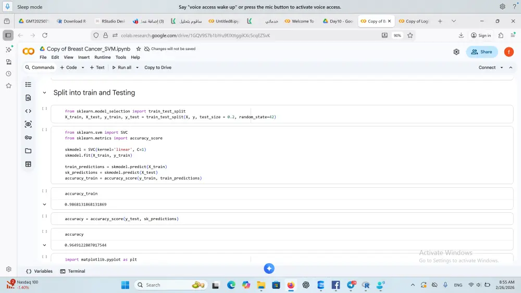521x293 pixels.
Task: Run the accuracy_score y_test cell
Action: [44, 216]
